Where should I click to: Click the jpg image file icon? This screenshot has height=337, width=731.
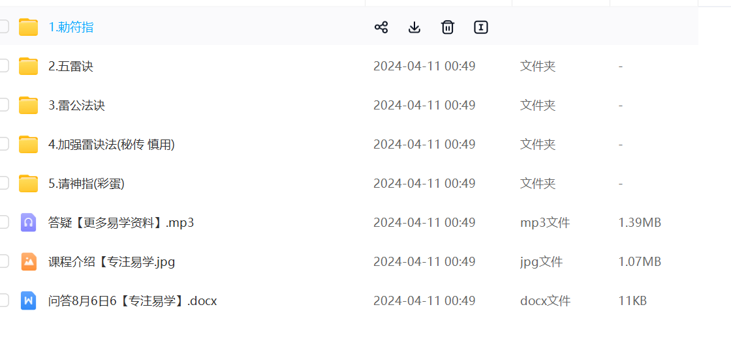(x=28, y=262)
